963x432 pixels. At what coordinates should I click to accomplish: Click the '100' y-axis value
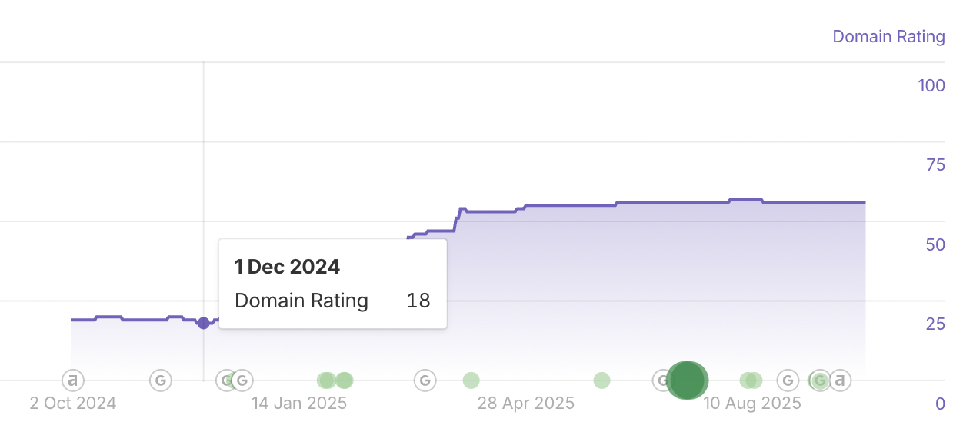pyautogui.click(x=931, y=85)
